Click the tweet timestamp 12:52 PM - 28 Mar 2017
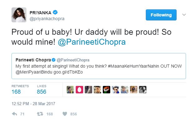This screenshot has width=195, height=125. [x=33, y=103]
